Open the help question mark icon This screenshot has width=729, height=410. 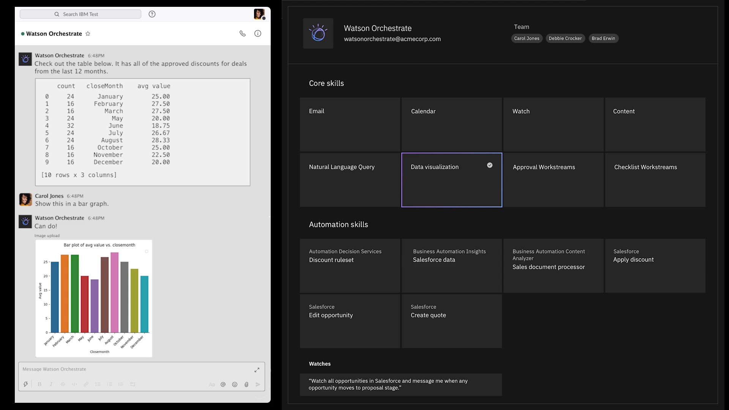[152, 14]
